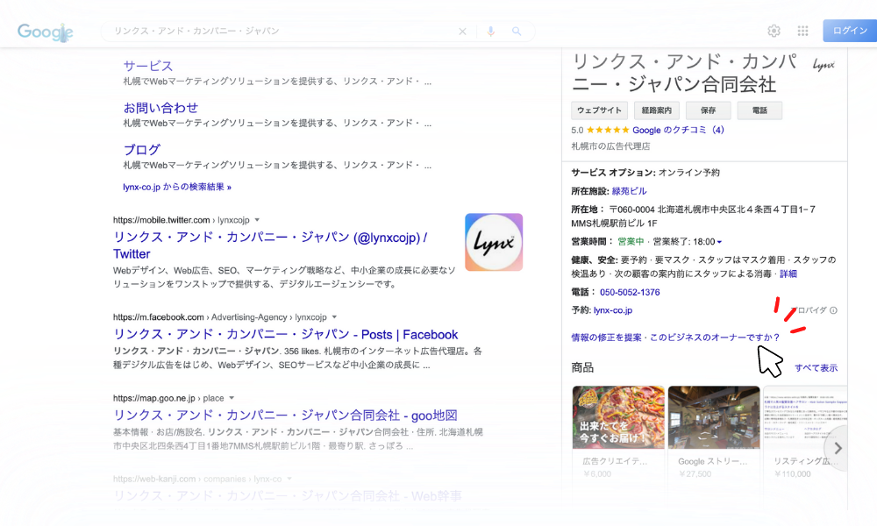Click the ウェブサイト button
Screen dimensions: 877x526
click(599, 110)
